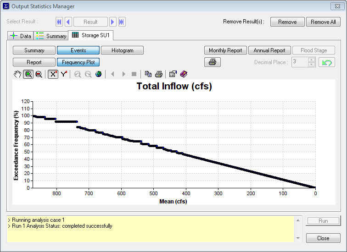Click the green undo arrow button
The width and height of the screenshot is (347, 252).
tap(327, 62)
